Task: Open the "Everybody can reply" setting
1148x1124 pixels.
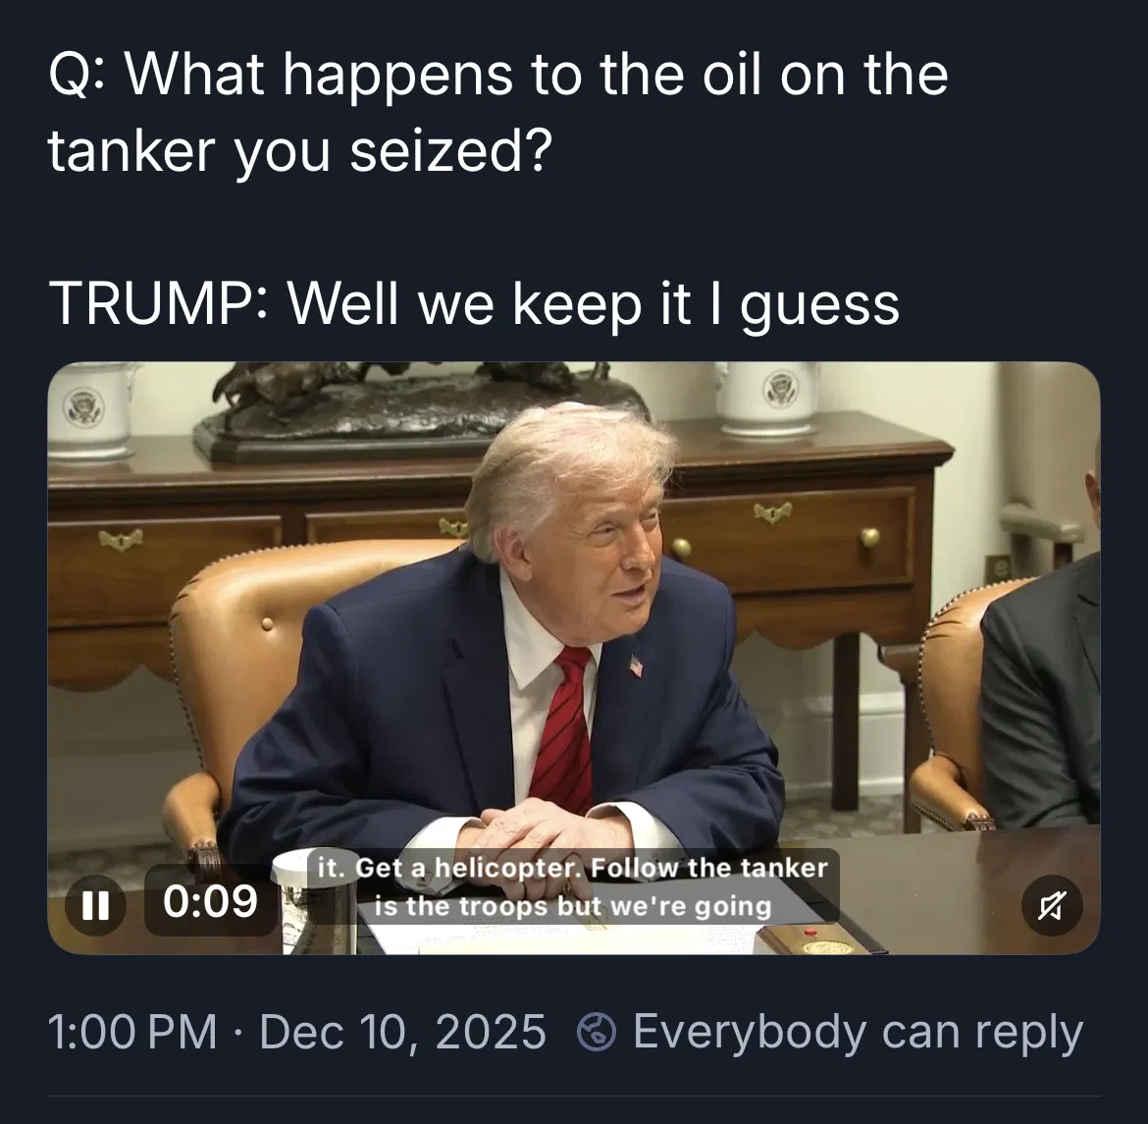Action: pos(857,1033)
